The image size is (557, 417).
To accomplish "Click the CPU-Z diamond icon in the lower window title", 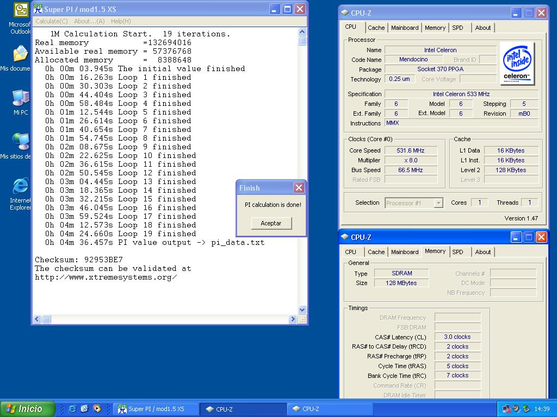I will [x=344, y=237].
